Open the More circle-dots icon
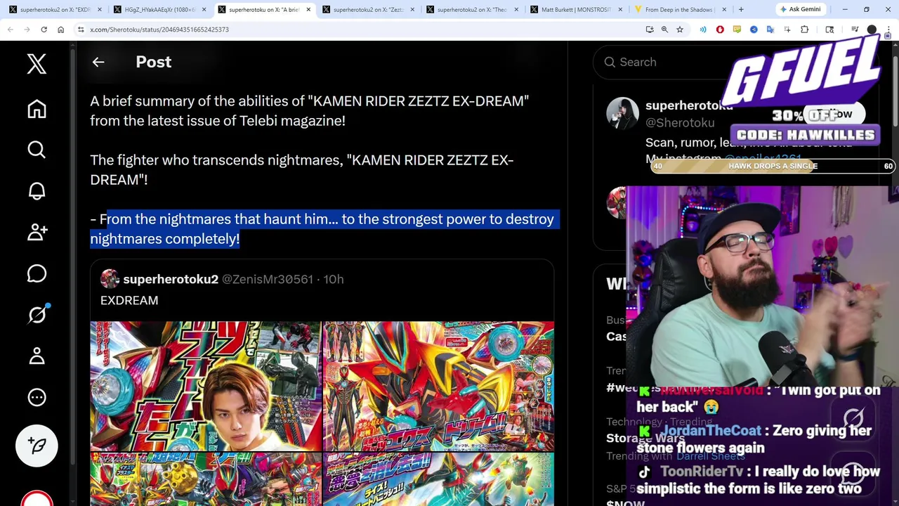 37,397
